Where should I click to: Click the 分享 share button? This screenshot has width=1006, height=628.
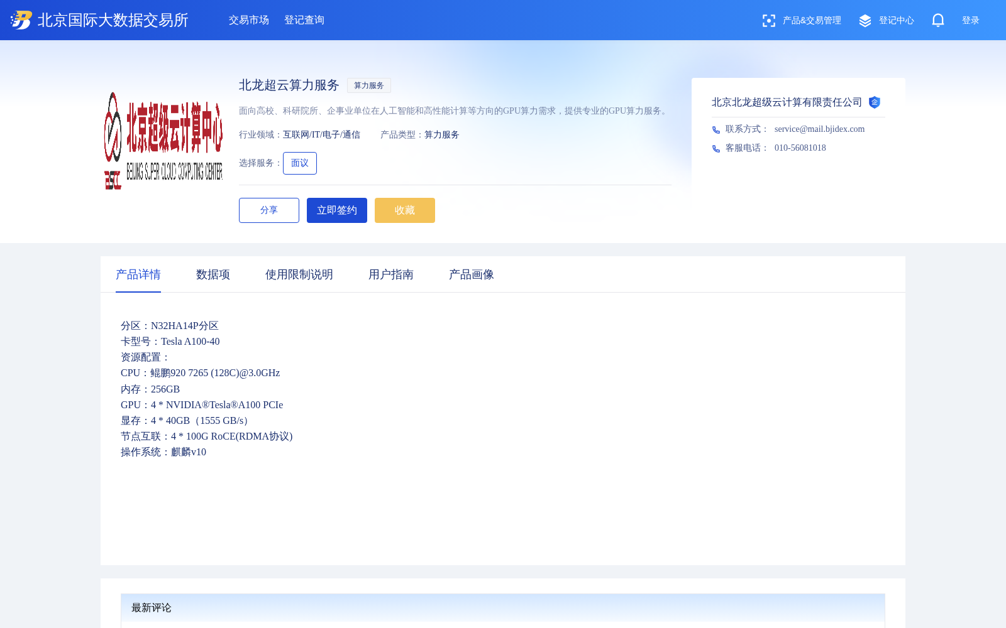pyautogui.click(x=269, y=210)
